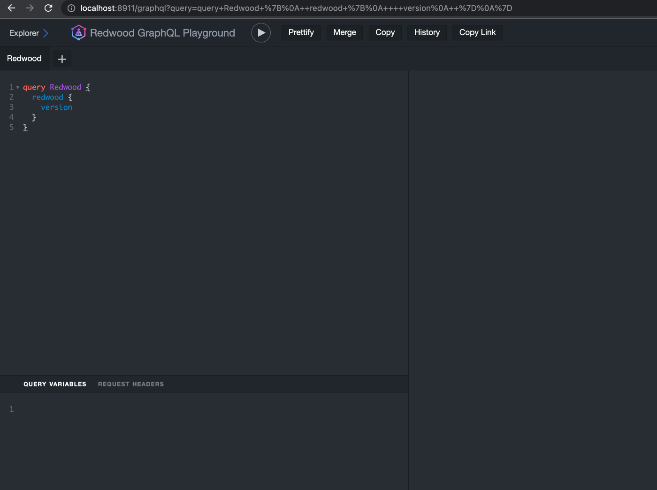The height and width of the screenshot is (490, 657).
Task: View site information icon in address bar
Action: click(x=71, y=8)
